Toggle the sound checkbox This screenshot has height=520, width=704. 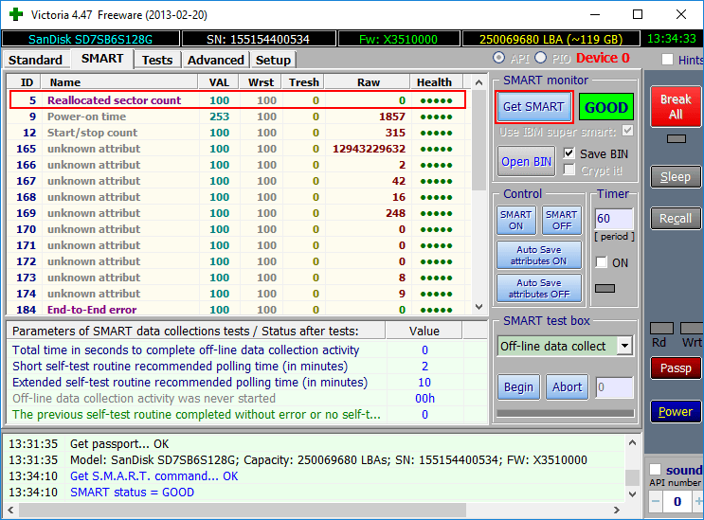coord(656,470)
